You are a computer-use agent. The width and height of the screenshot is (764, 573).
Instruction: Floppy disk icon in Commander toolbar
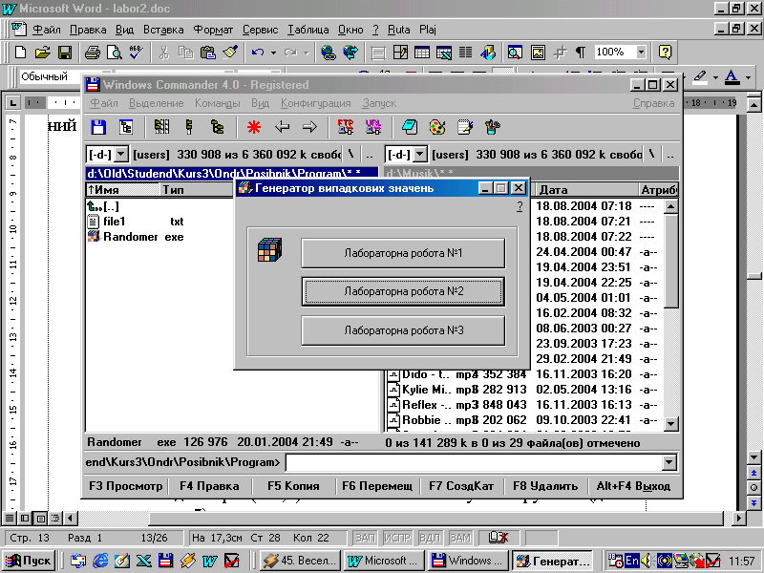(x=98, y=127)
